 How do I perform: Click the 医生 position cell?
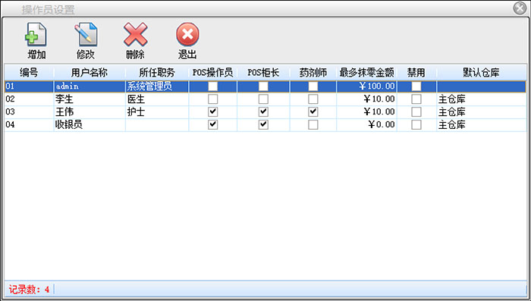point(157,99)
